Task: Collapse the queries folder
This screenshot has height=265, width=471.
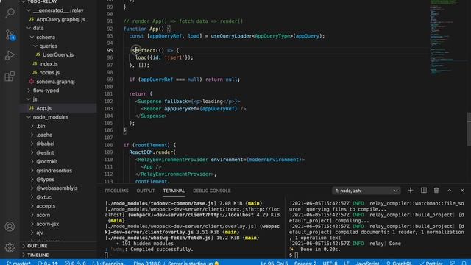Action: coord(48,46)
